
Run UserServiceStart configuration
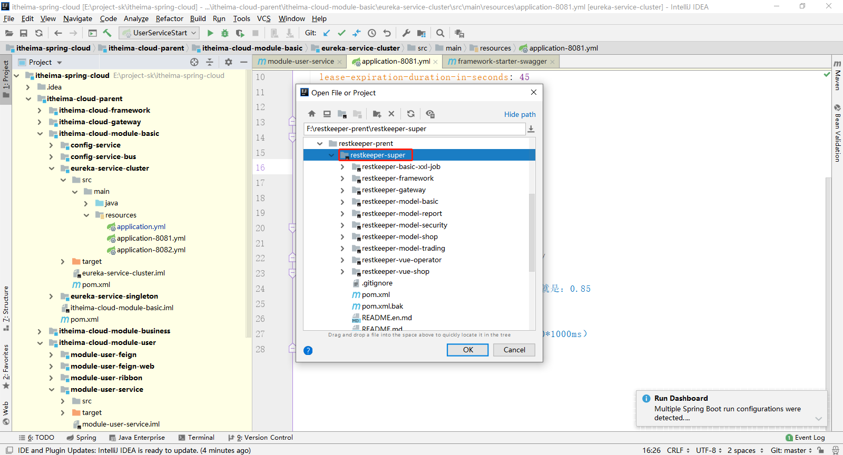click(x=210, y=33)
